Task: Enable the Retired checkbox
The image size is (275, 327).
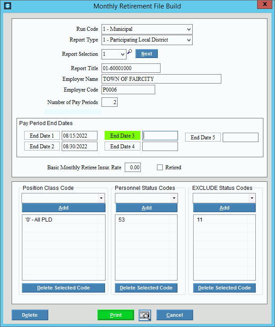Action: [x=160, y=168]
